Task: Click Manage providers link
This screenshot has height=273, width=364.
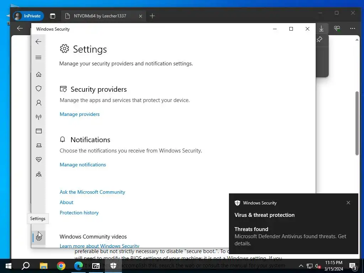Action: pos(80,114)
